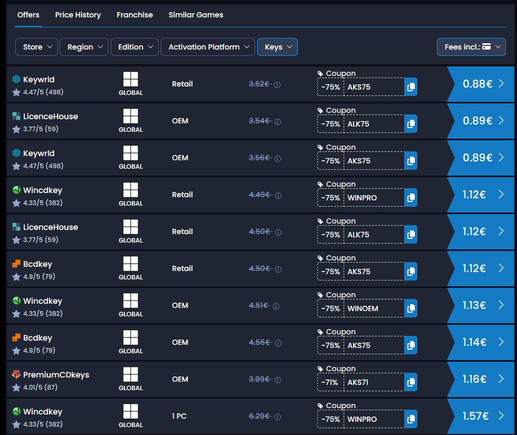Copy the AKS75 coupon in Keywrld OEM row

(x=411, y=161)
